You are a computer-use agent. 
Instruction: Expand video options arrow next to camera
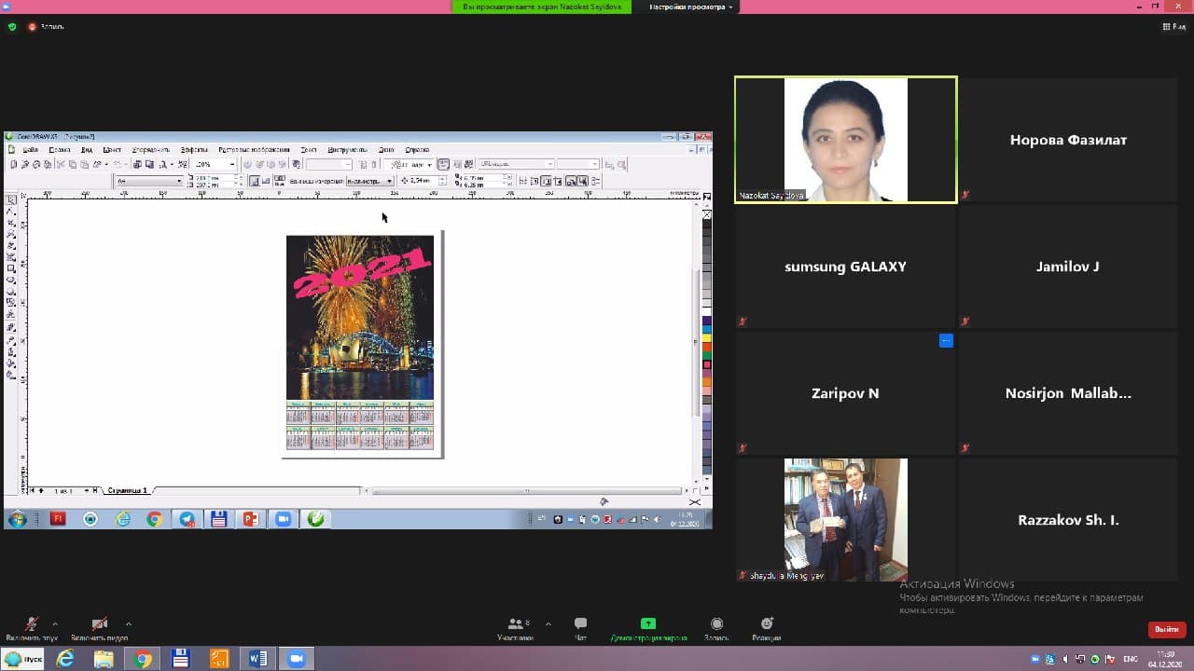pyautogui.click(x=128, y=623)
